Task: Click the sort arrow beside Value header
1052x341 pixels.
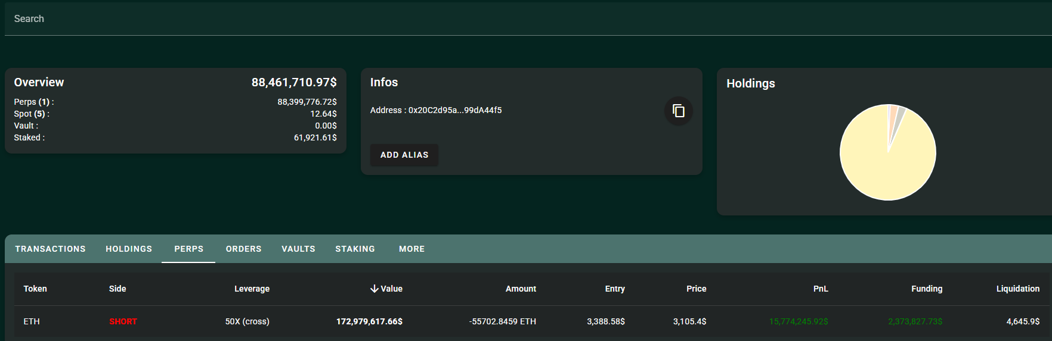Action: 375,289
